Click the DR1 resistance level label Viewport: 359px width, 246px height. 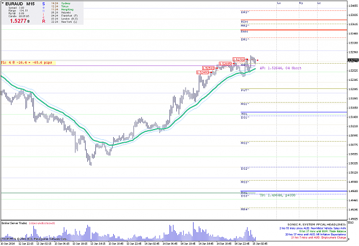(245, 40)
